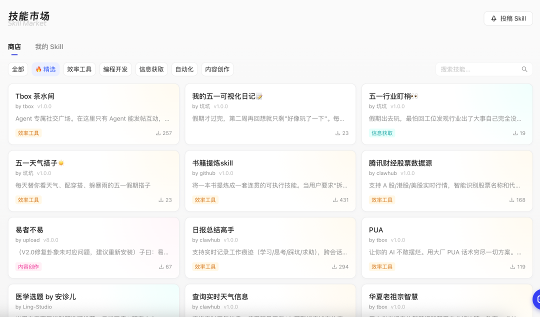Viewport: 540px width, 317px height.
Task: Open the 五一天气搭子 skill title
Action: coord(40,163)
